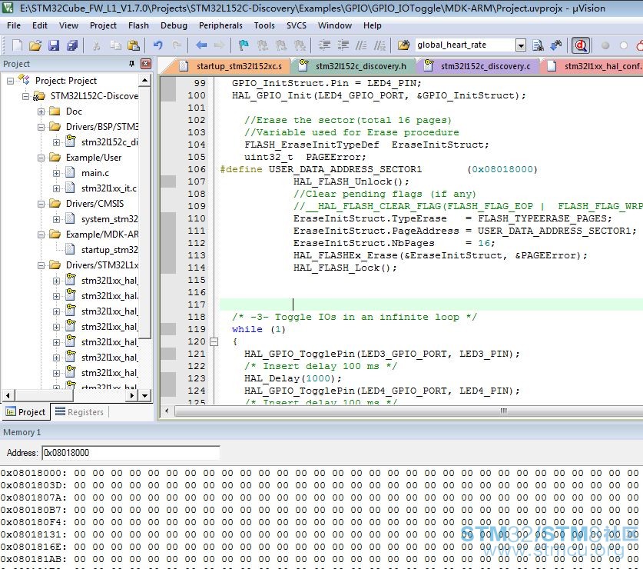The image size is (643, 569).
Task: Click the project tree up scroll arrow
Action: (144, 81)
